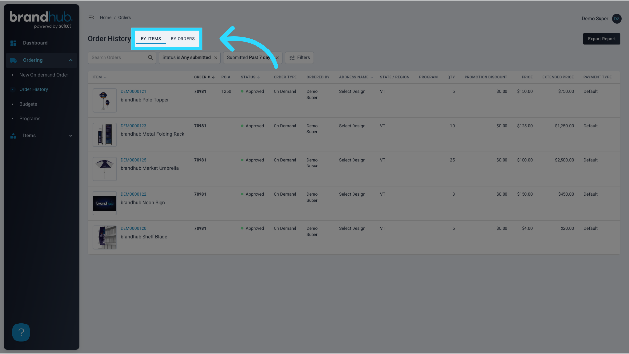The height and width of the screenshot is (354, 629).
Task: Collapse the sidebar using the hamburger icon
Action: tap(91, 17)
